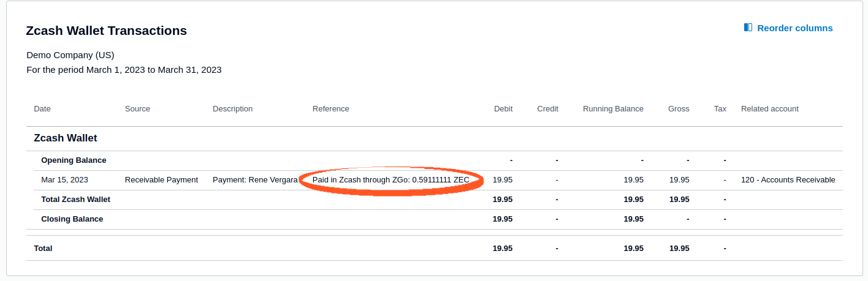Select the Total Zcash Wallet row
Viewport: 868px width, 281px height.
[434, 200]
